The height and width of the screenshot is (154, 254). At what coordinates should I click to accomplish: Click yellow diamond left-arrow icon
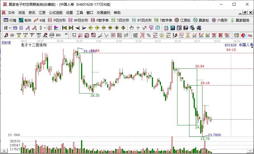tap(90, 28)
